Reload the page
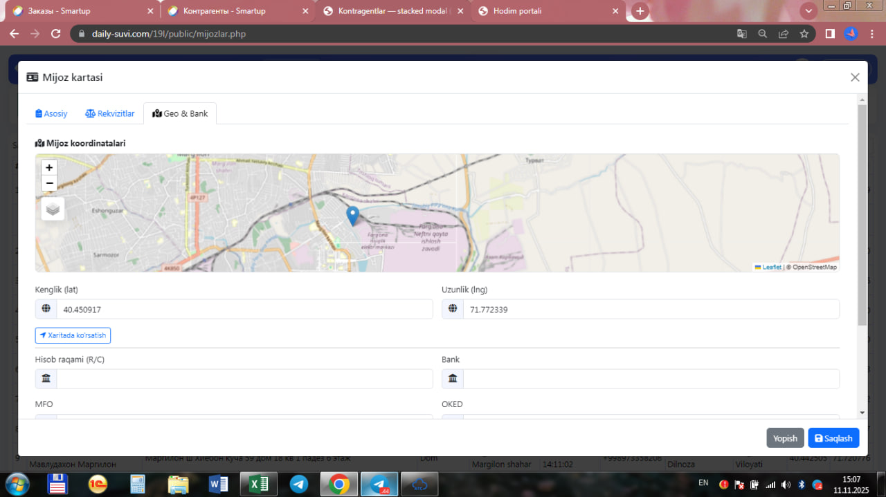Screen dimensions: 886x497 56,33
